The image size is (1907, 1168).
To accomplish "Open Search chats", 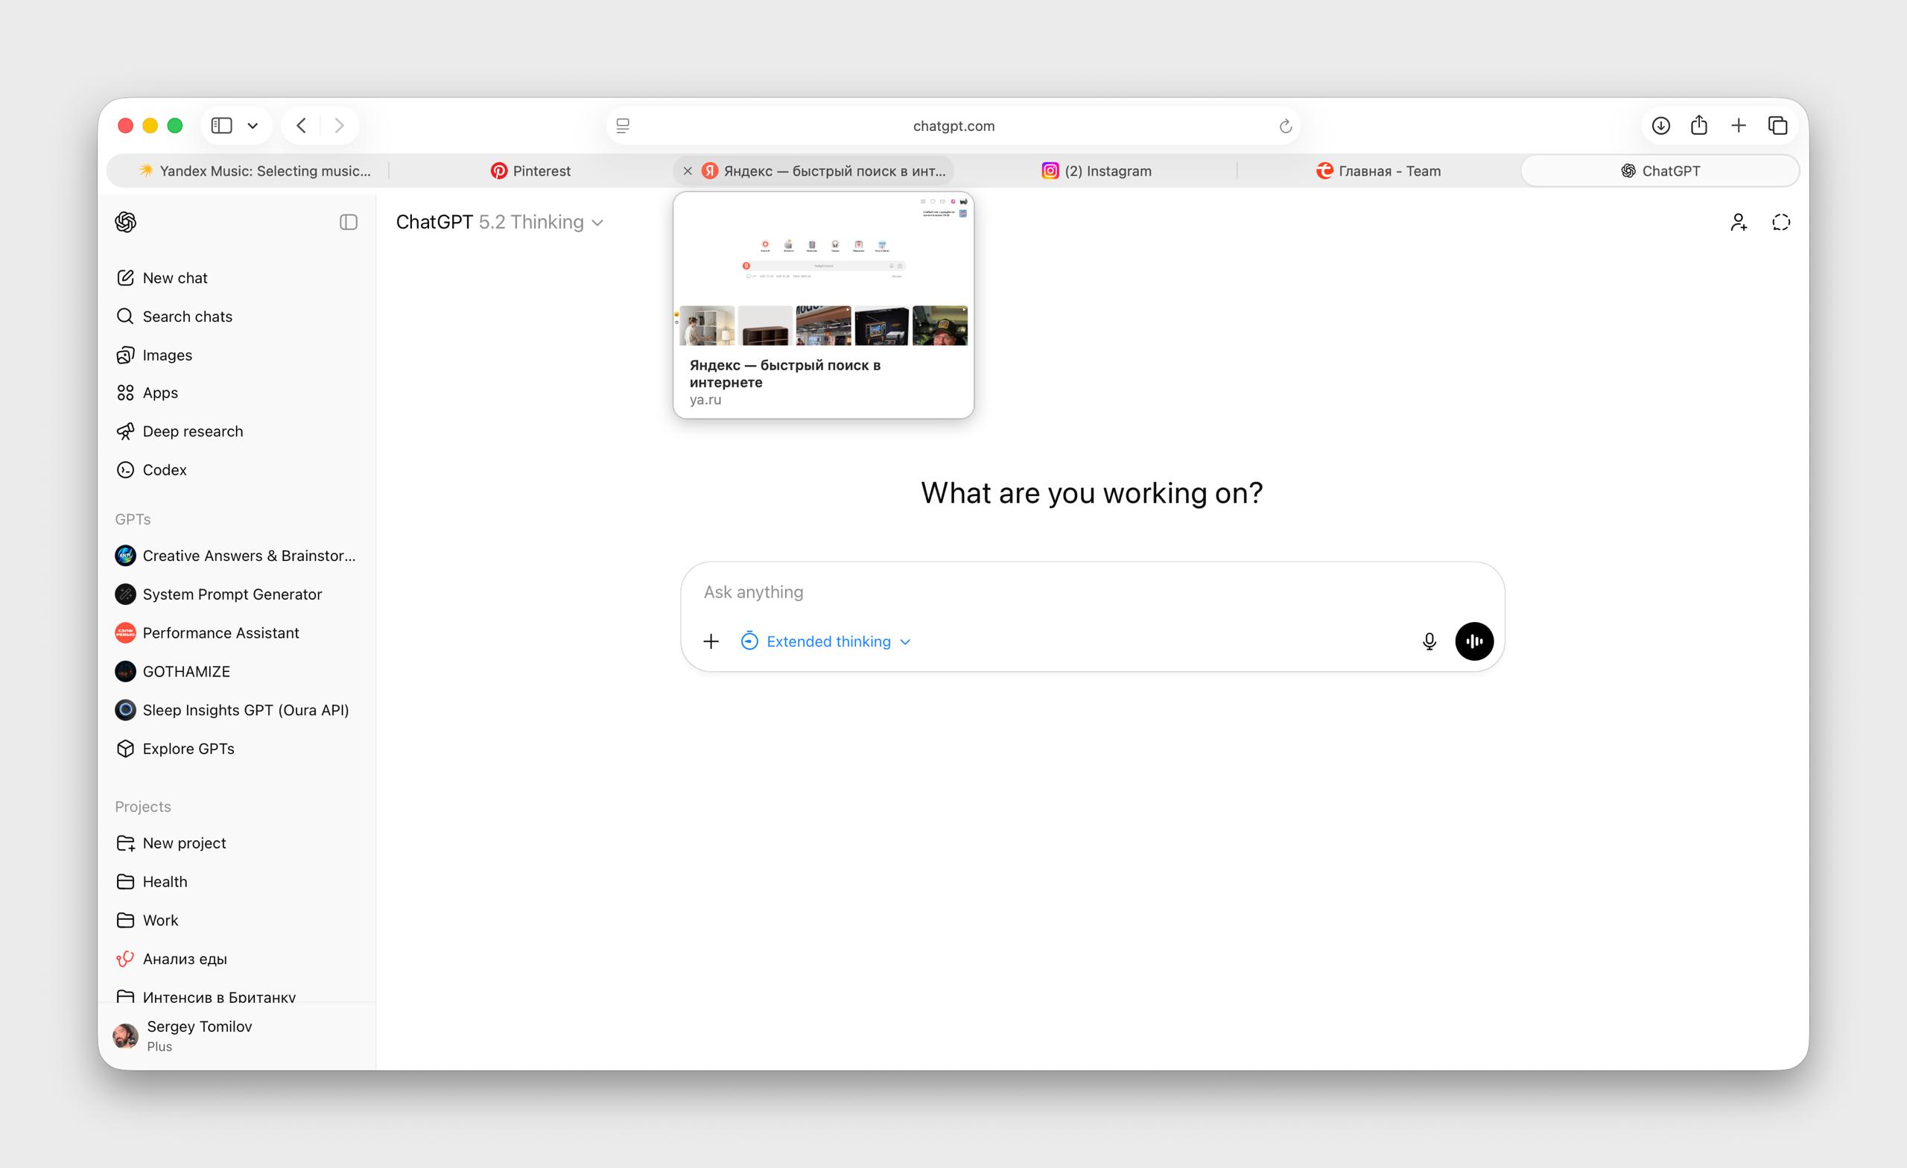I will 237,317.
